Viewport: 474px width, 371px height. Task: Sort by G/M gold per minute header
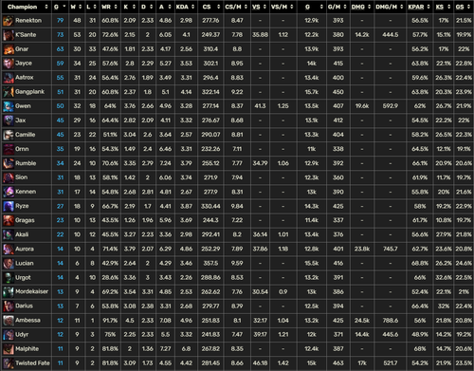337,7
